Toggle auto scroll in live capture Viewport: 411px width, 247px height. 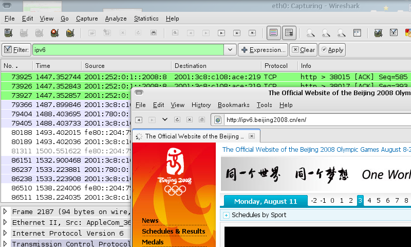[289, 33]
